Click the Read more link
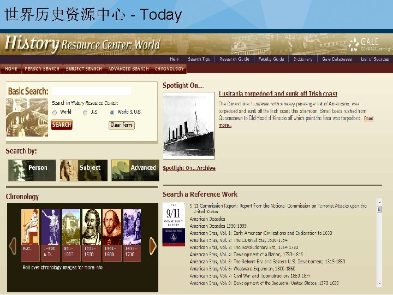Viewport: 393px width, 295px height. [x=368, y=118]
